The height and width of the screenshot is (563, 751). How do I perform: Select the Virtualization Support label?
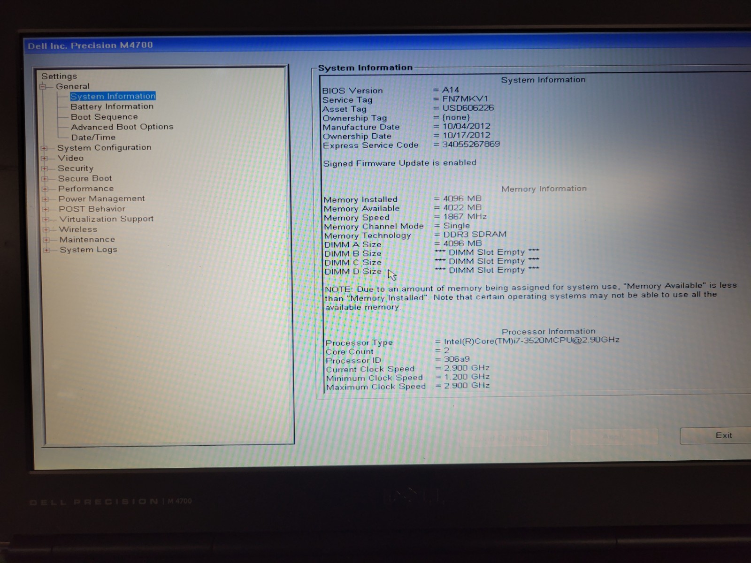coord(107,219)
